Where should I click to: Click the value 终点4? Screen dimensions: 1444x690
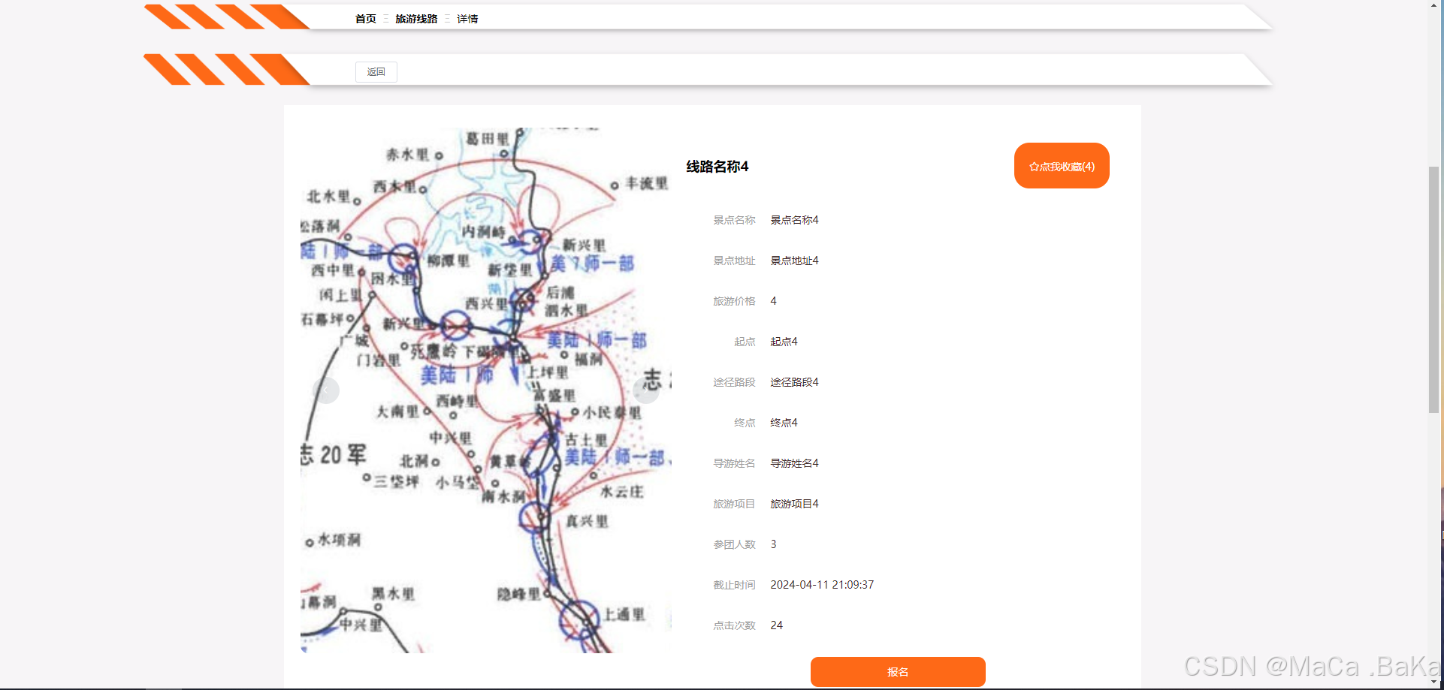pos(784,423)
